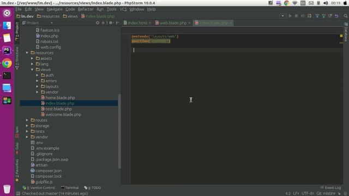Viewport: 349px width, 196px height.
Task: Toggle the npm tool window
Action: [17, 132]
